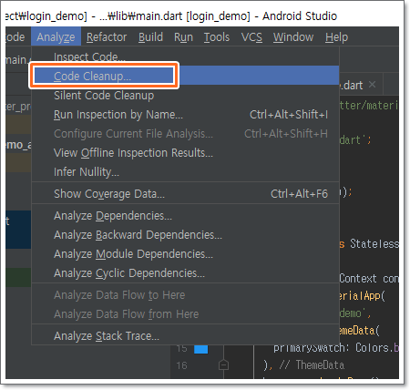The width and height of the screenshot is (410, 390).
Task: Open the VCS menu
Action: pyautogui.click(x=251, y=37)
